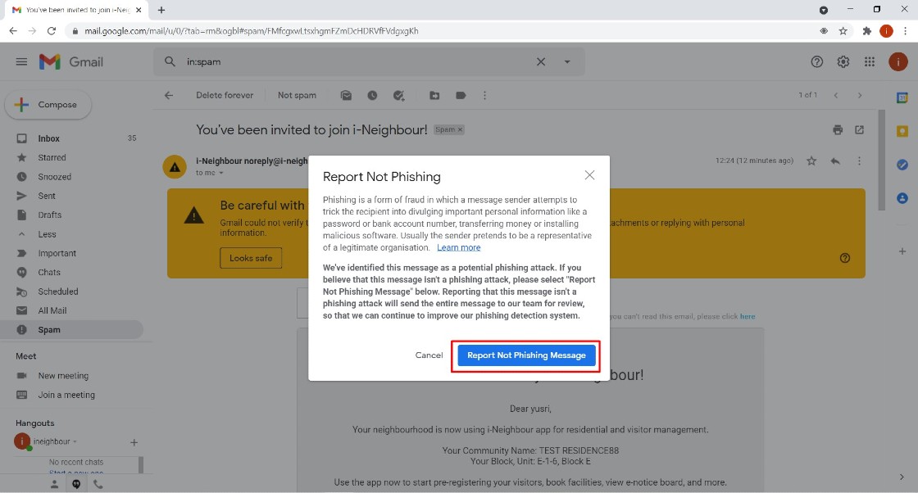Open Gmail Settings gear
This screenshot has height=493, width=918.
pos(843,61)
